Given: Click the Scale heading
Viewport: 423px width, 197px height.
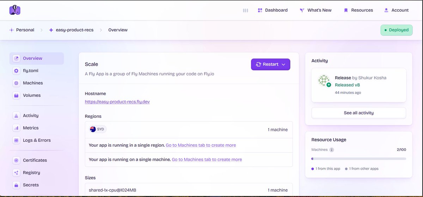Looking at the screenshot, I should tap(91, 64).
